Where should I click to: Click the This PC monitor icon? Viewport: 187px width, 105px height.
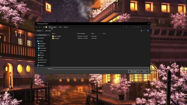[38, 41]
